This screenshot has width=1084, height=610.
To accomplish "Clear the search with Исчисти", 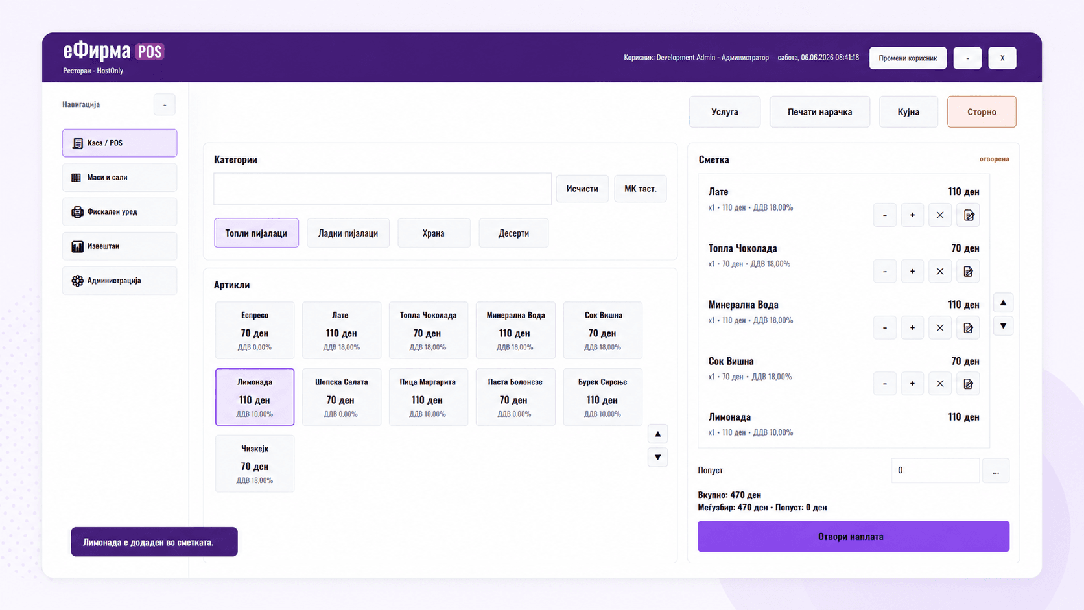I will (x=582, y=189).
